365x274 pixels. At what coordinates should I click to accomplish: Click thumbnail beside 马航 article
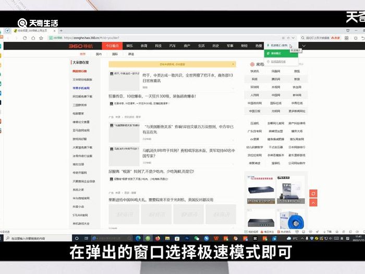[124, 156]
